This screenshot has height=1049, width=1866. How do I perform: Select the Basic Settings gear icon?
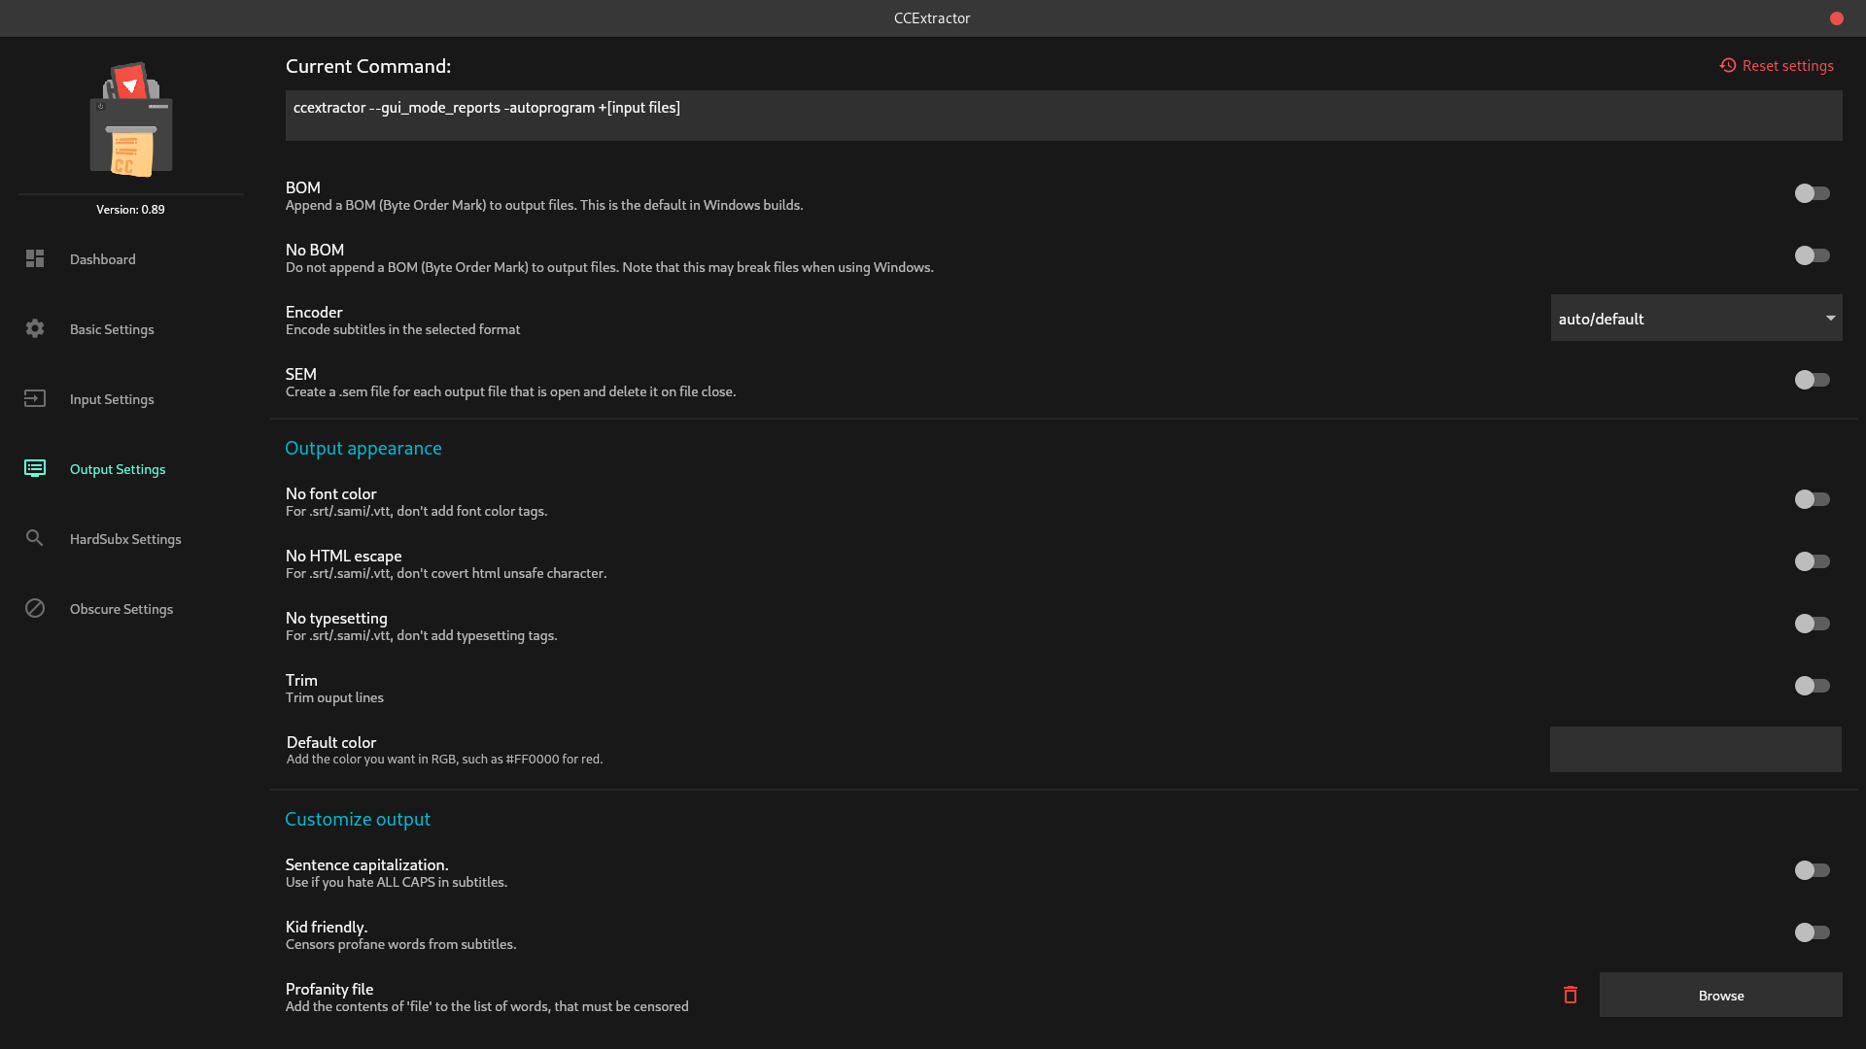(x=35, y=328)
